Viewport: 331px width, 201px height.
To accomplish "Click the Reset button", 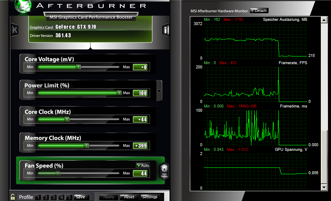I will 129,197.
